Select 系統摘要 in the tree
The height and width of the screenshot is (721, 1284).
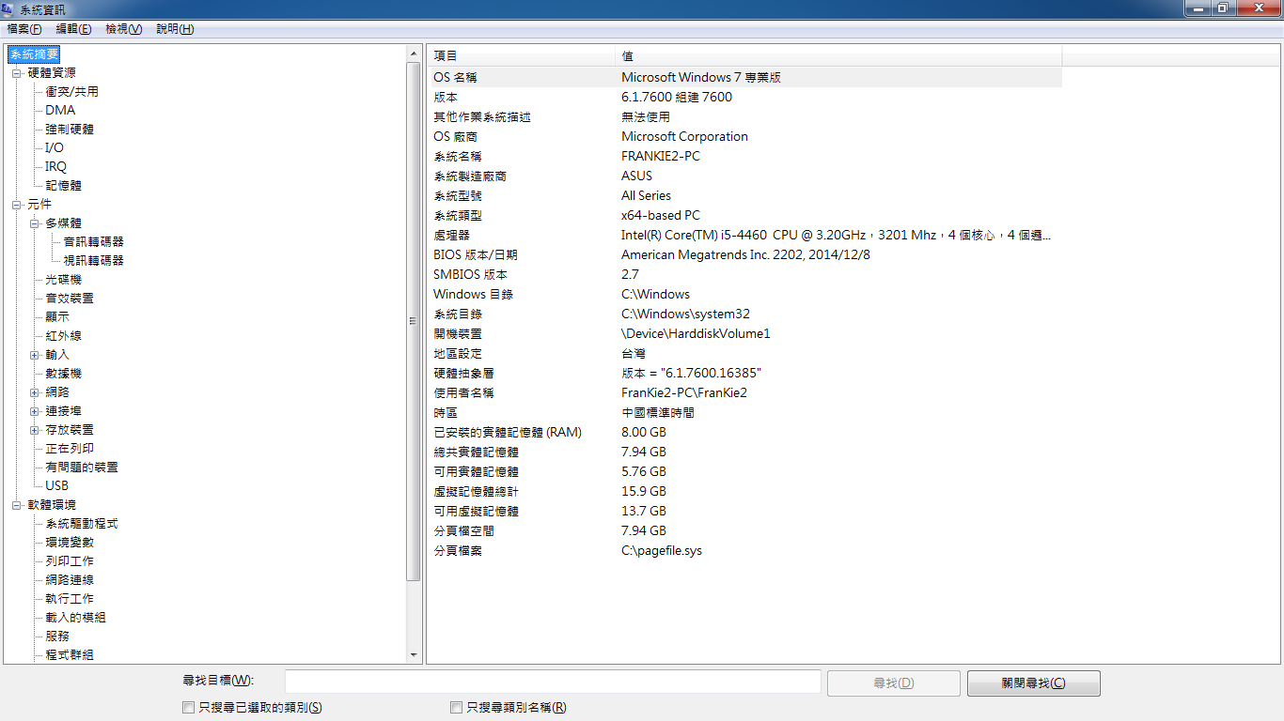coord(35,54)
